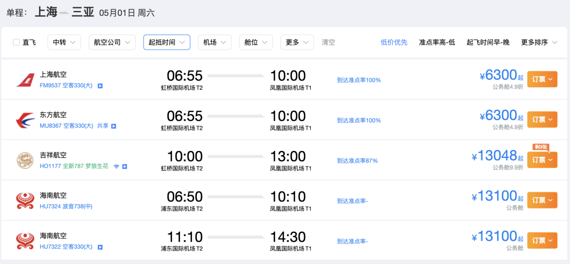Click 到达准点率- for flight HU7324

tap(353, 201)
